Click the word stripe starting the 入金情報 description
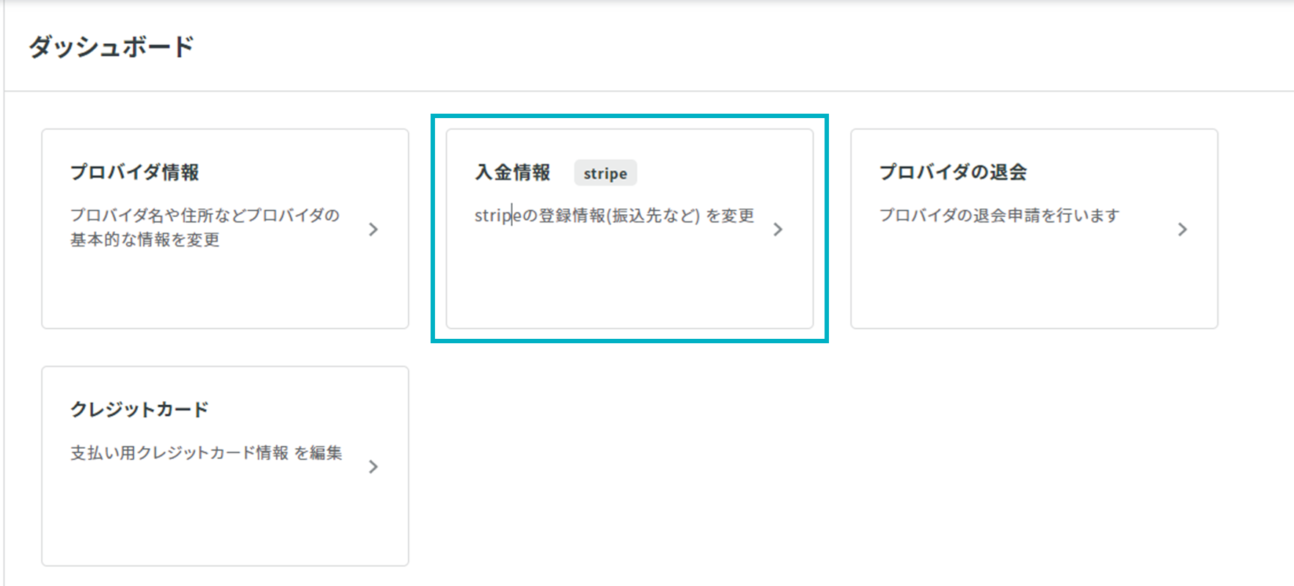Image resolution: width=1294 pixels, height=586 pixels. coord(497,216)
